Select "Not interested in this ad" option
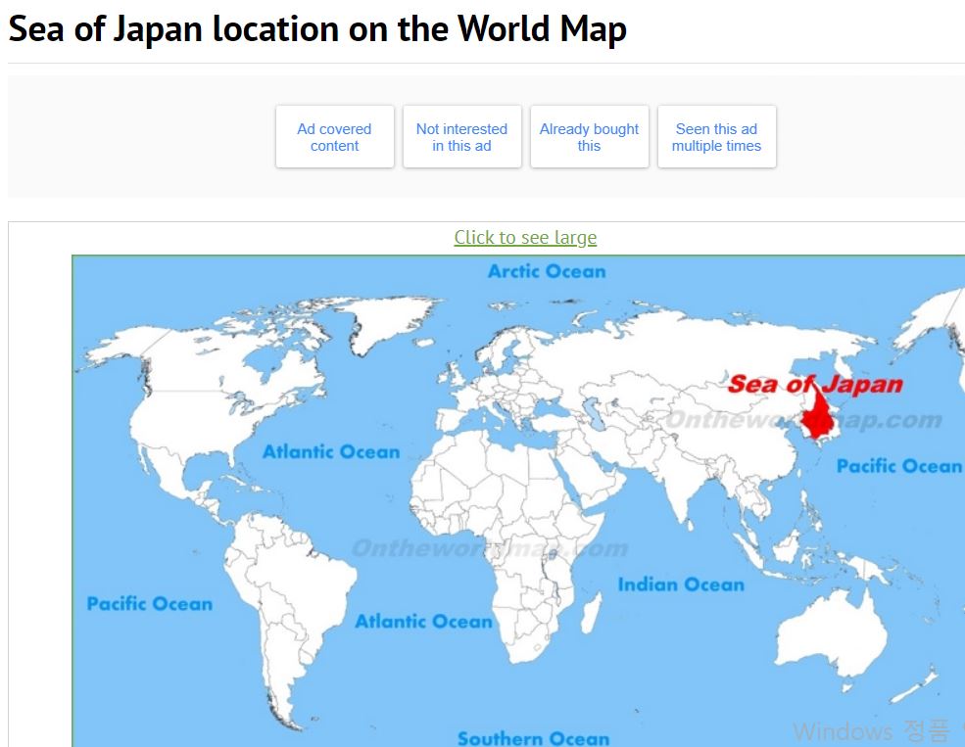This screenshot has width=965, height=747. 461,137
